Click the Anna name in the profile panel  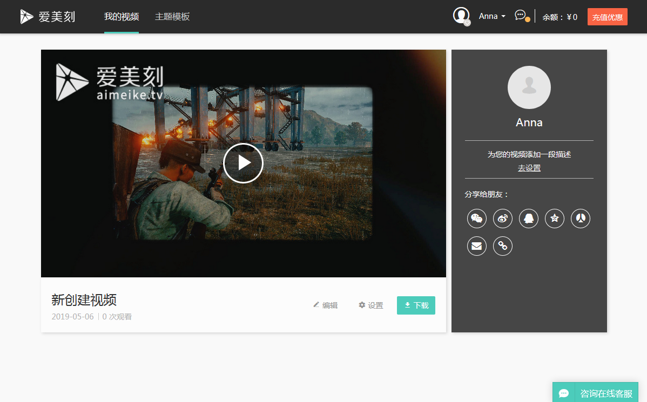click(x=529, y=122)
